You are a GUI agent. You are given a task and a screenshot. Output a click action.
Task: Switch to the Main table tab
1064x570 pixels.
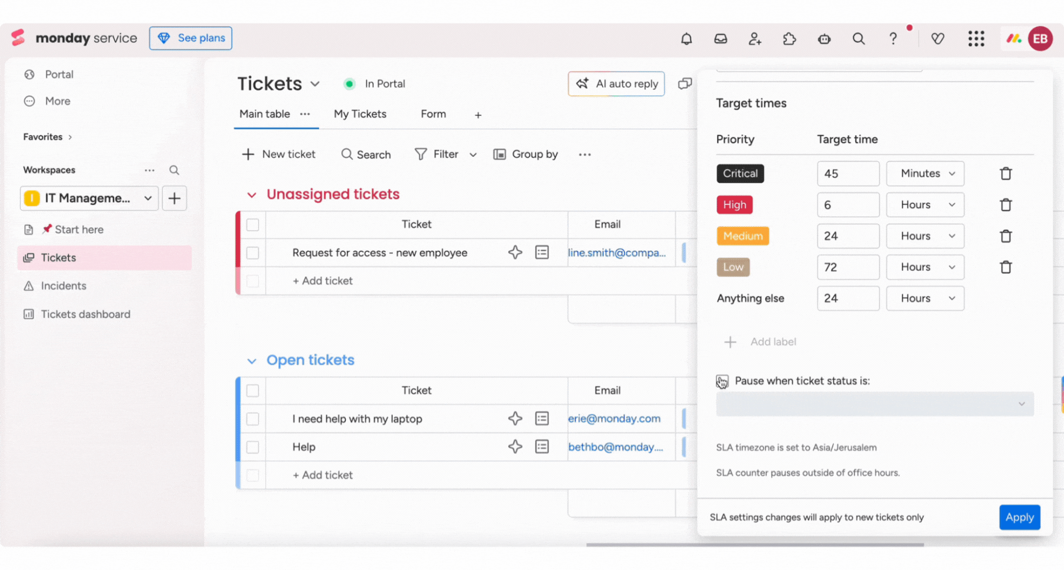[x=265, y=114]
